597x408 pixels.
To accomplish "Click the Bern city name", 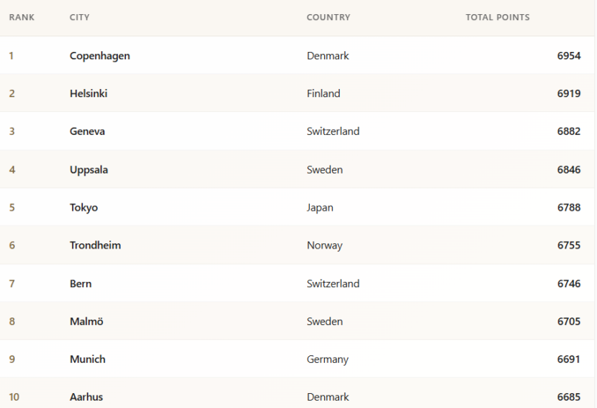I will tap(80, 283).
